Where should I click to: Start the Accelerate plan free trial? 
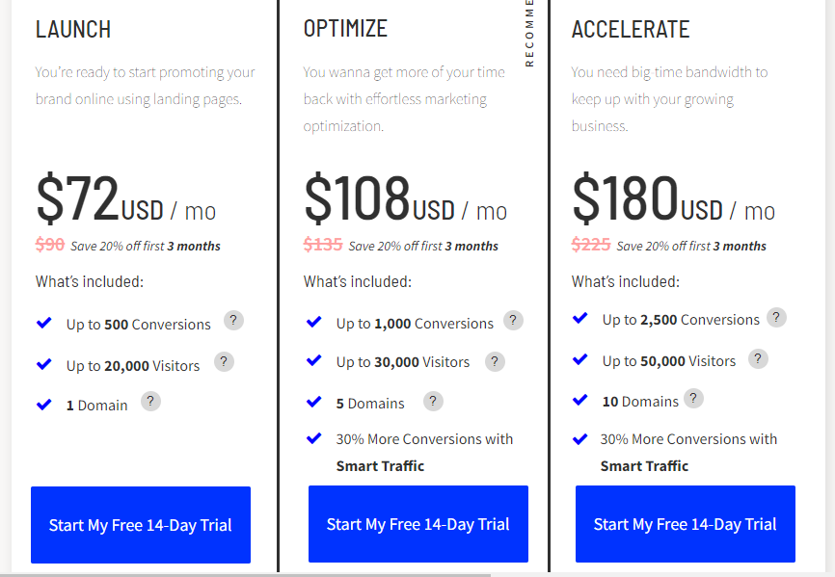tap(686, 524)
